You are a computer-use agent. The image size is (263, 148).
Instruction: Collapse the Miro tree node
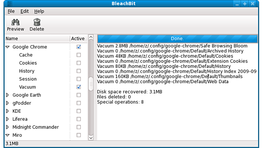point(7,135)
